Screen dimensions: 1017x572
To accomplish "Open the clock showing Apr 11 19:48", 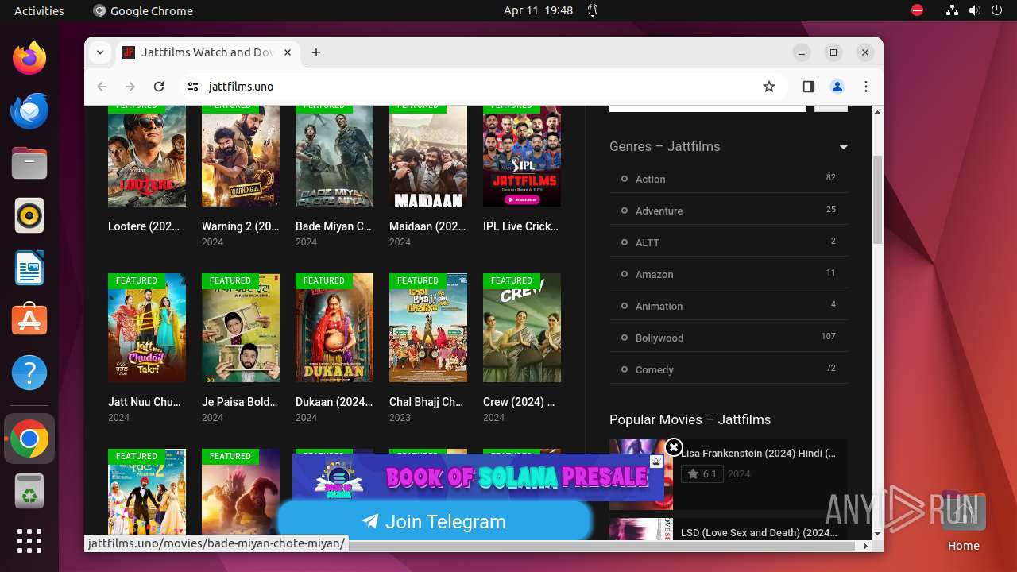I will 538,10.
